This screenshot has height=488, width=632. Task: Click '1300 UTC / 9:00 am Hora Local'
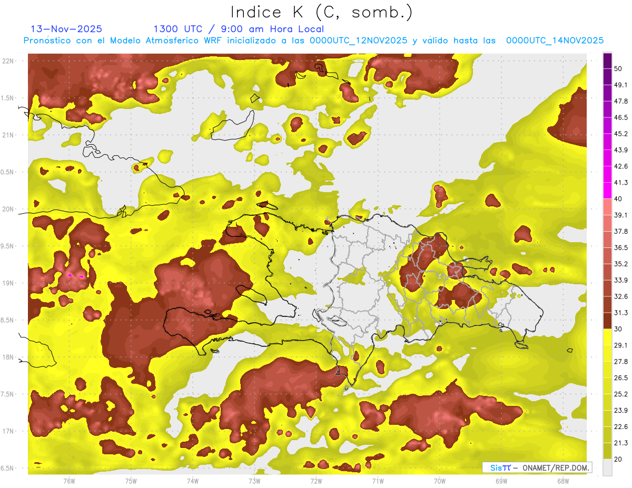(x=239, y=29)
